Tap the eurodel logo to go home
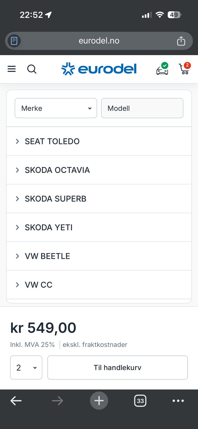This screenshot has width=198, height=429. click(99, 69)
